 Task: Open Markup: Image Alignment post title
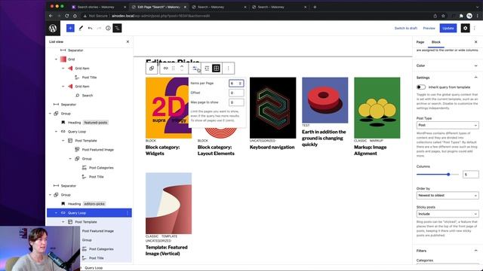[370, 151]
